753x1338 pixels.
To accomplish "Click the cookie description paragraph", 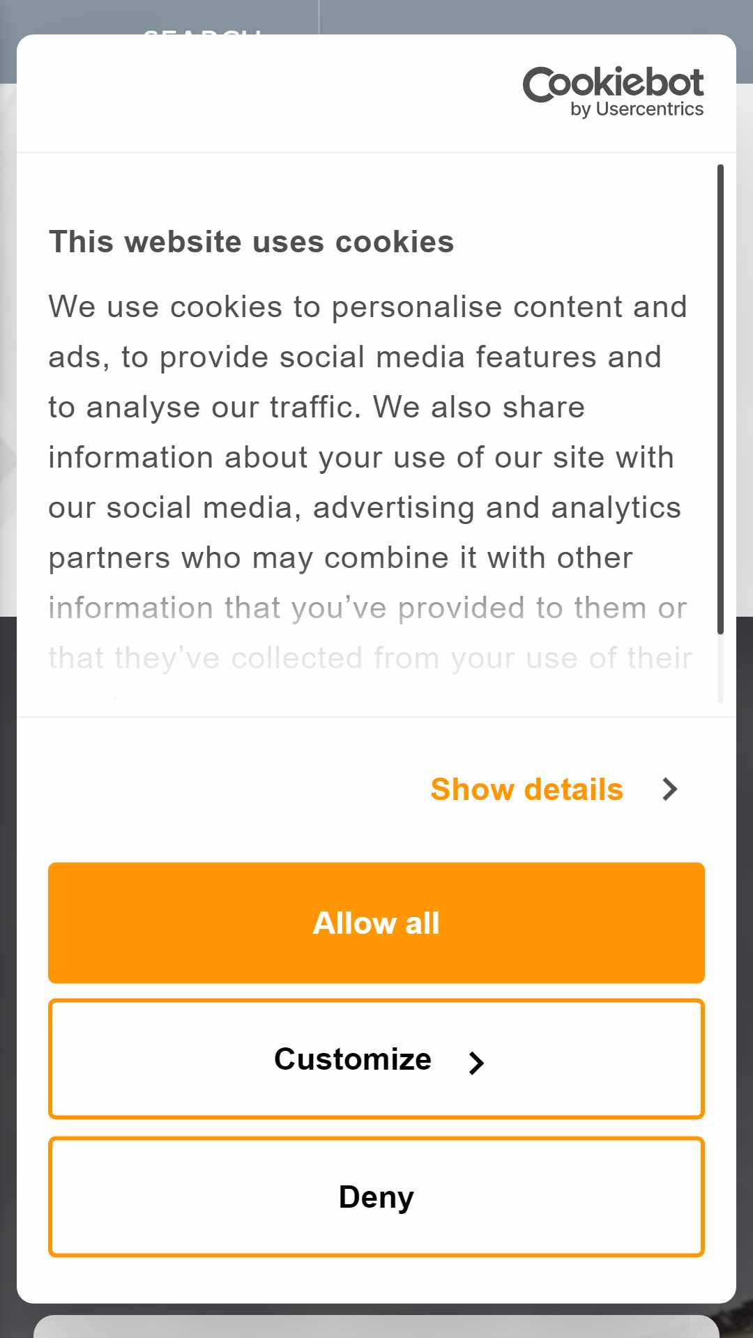I will (370, 482).
